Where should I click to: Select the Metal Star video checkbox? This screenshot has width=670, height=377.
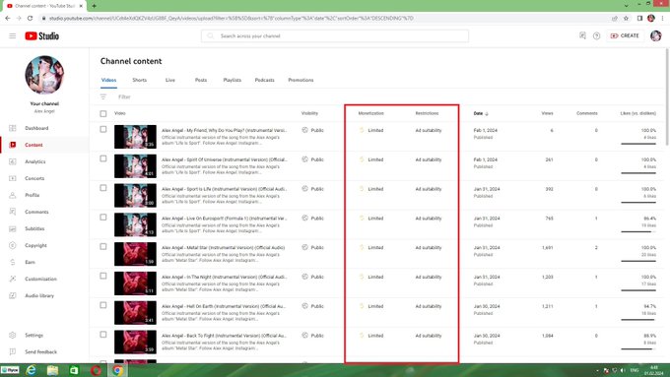103,246
